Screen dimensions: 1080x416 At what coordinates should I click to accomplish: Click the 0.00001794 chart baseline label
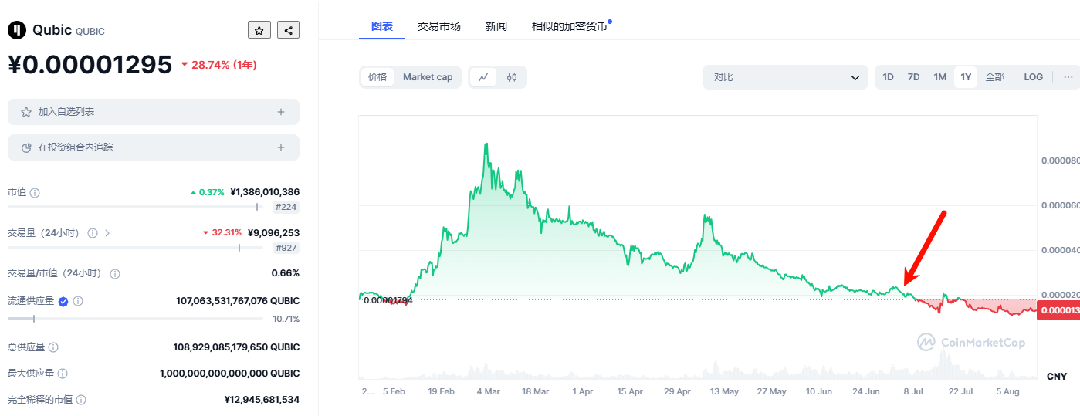(388, 300)
